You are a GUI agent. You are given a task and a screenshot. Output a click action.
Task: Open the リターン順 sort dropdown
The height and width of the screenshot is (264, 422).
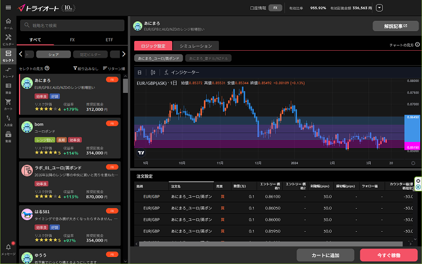pyautogui.click(x=114, y=69)
